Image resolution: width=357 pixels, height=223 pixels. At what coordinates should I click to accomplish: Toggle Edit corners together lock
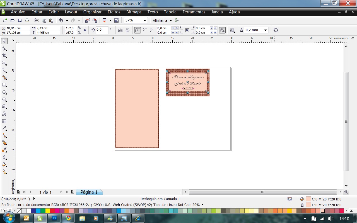coord(187,30)
